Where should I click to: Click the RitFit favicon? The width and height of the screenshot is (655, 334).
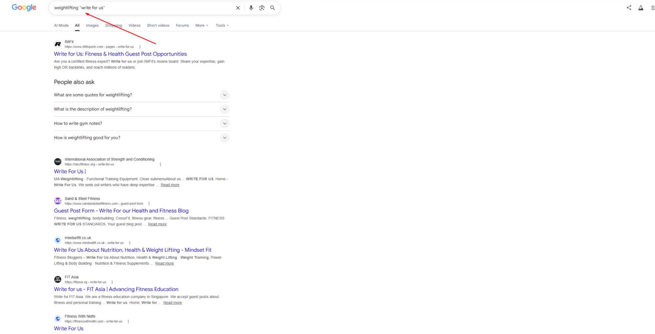(58, 44)
